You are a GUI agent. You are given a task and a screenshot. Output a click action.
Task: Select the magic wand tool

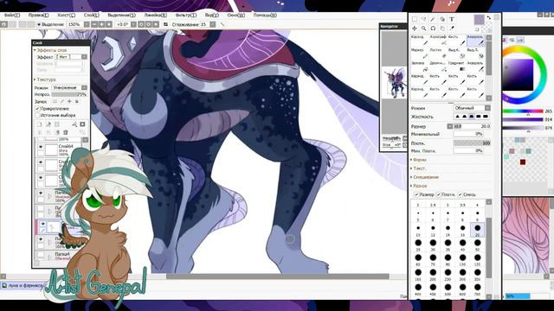pyautogui.click(x=433, y=19)
